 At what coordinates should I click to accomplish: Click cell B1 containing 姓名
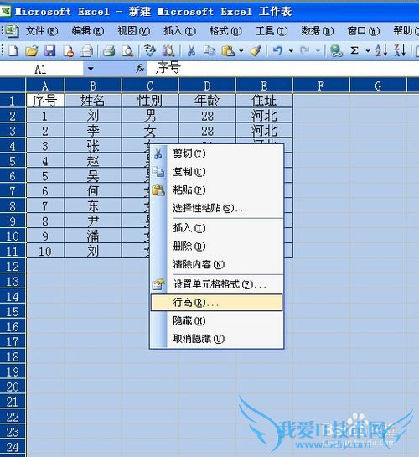(x=92, y=101)
